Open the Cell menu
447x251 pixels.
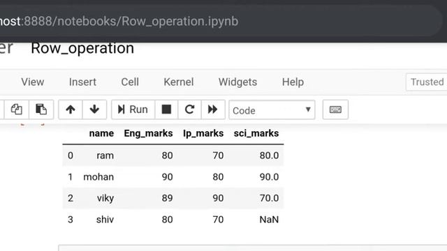(x=130, y=82)
